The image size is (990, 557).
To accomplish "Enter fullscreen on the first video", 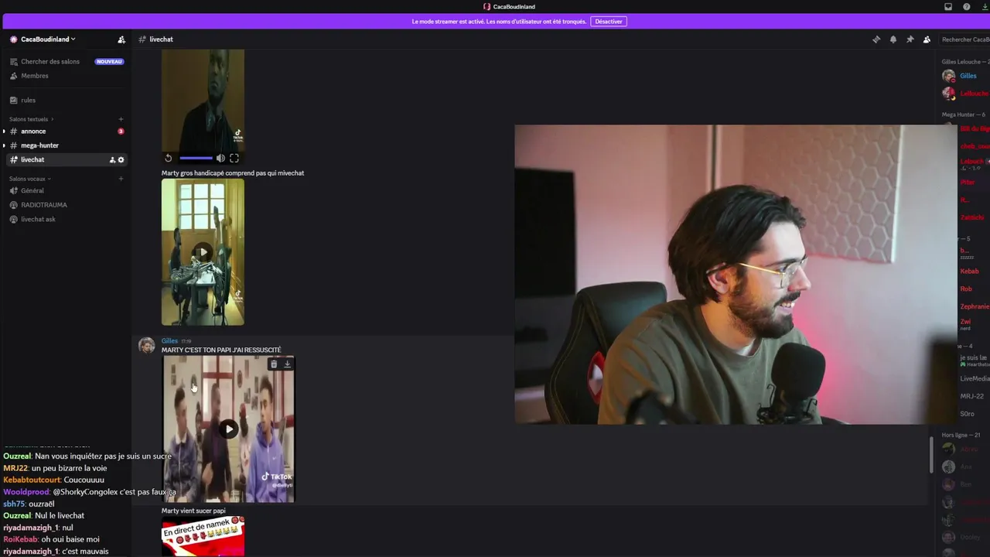I will tap(234, 158).
